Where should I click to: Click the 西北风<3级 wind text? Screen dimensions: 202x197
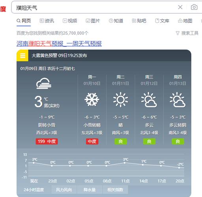click(47, 133)
